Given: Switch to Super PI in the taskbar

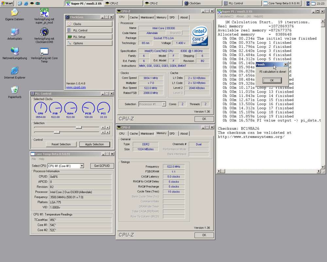Looking at the screenshot, I should pyautogui.click(x=84, y=3).
